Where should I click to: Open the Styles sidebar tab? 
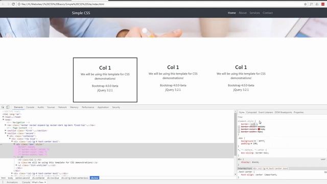pyautogui.click(x=242, y=112)
